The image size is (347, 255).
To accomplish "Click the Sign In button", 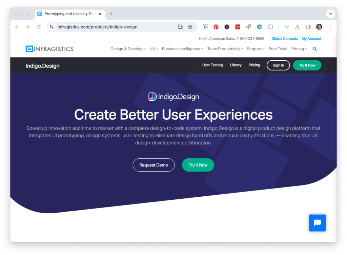I will pos(278,65).
